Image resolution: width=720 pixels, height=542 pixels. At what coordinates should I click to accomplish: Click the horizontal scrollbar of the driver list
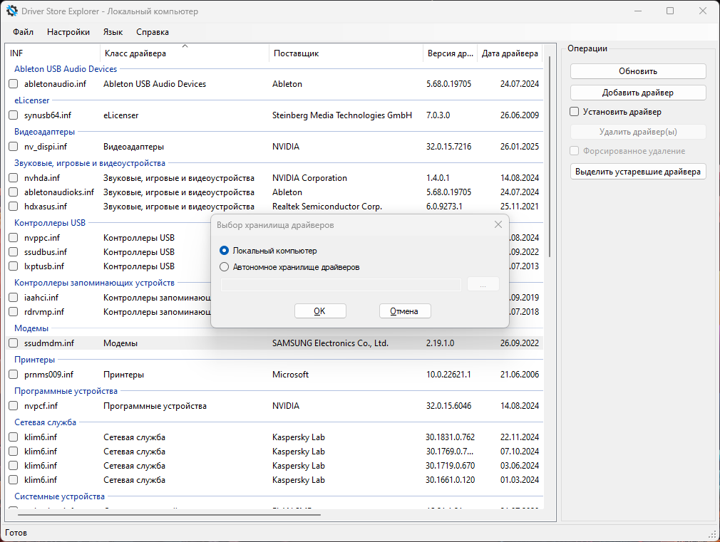[169, 515]
